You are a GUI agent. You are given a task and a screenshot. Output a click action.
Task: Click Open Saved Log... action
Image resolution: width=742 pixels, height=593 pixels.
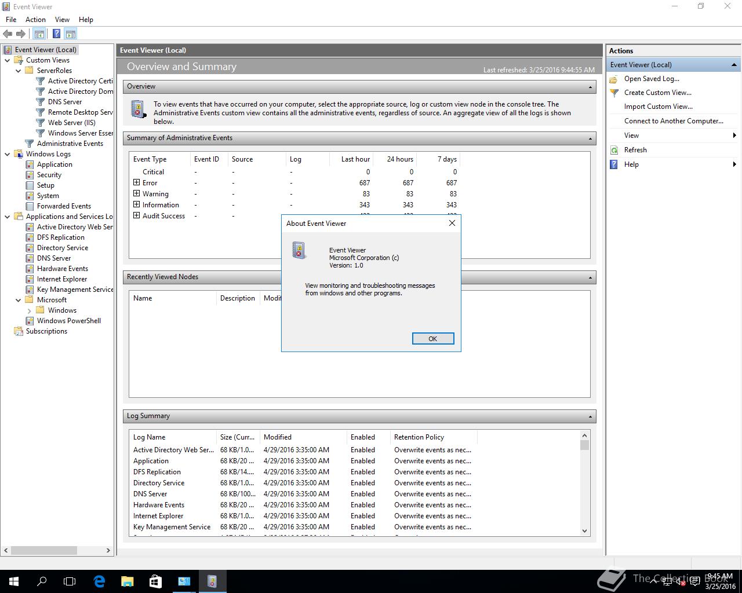(x=652, y=79)
